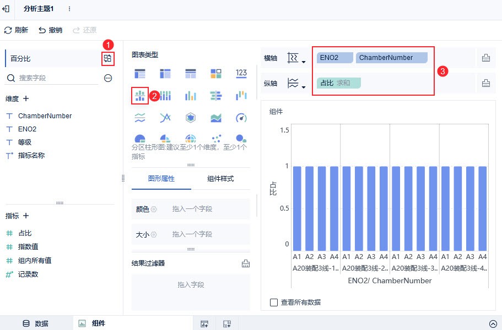Select the partitioned column chart type icon
Screen dimensions: 502x330
click(139, 96)
